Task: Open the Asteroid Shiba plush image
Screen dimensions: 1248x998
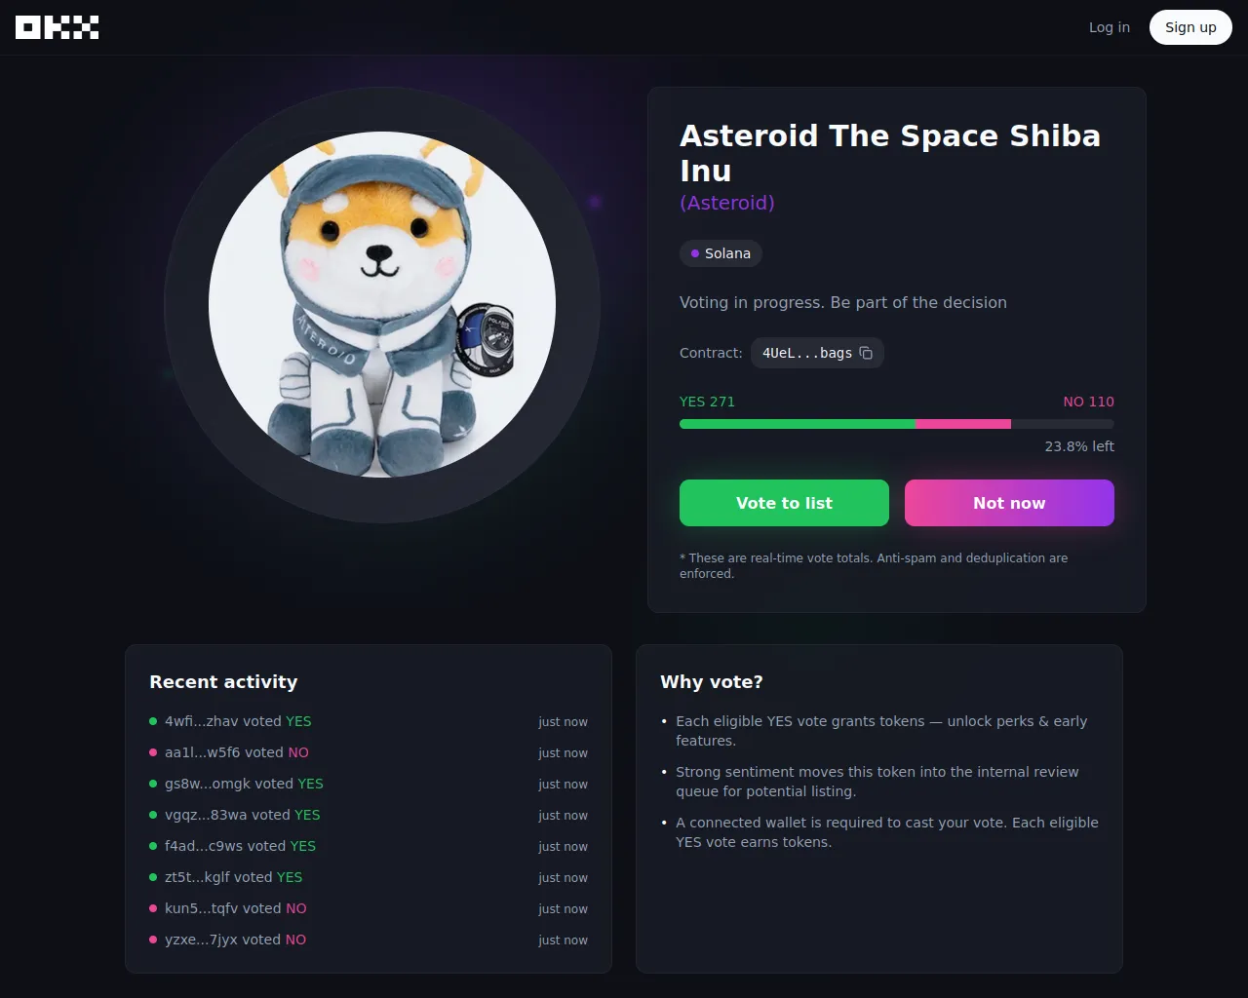Action: [x=382, y=304]
